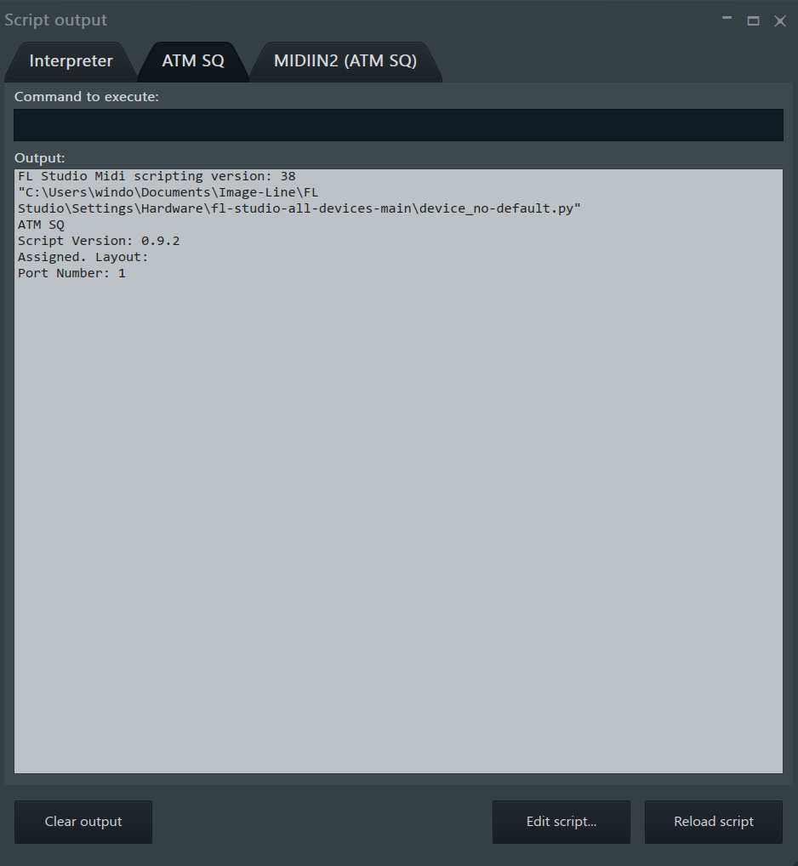
Task: Click the Command to execute input field
Action: (398, 125)
